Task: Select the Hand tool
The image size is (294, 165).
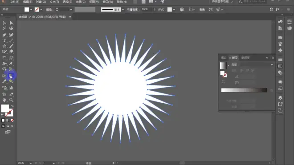Action: point(4,100)
